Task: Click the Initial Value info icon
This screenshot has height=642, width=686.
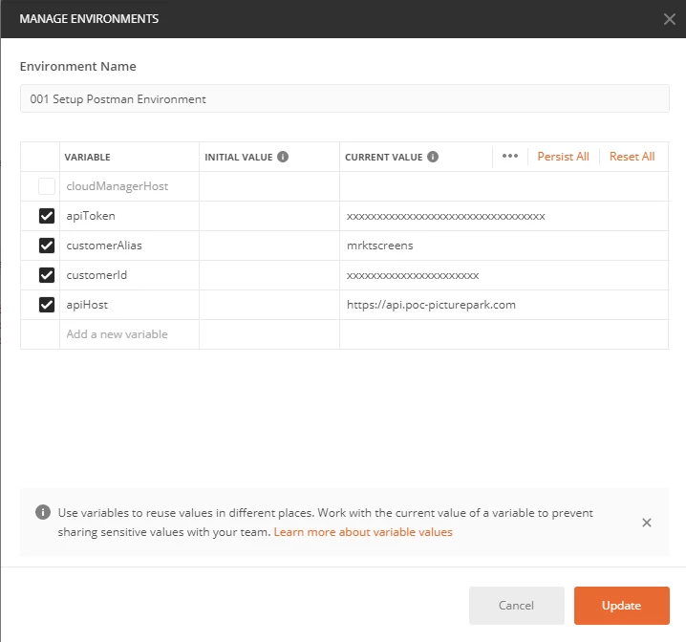Action: point(283,157)
